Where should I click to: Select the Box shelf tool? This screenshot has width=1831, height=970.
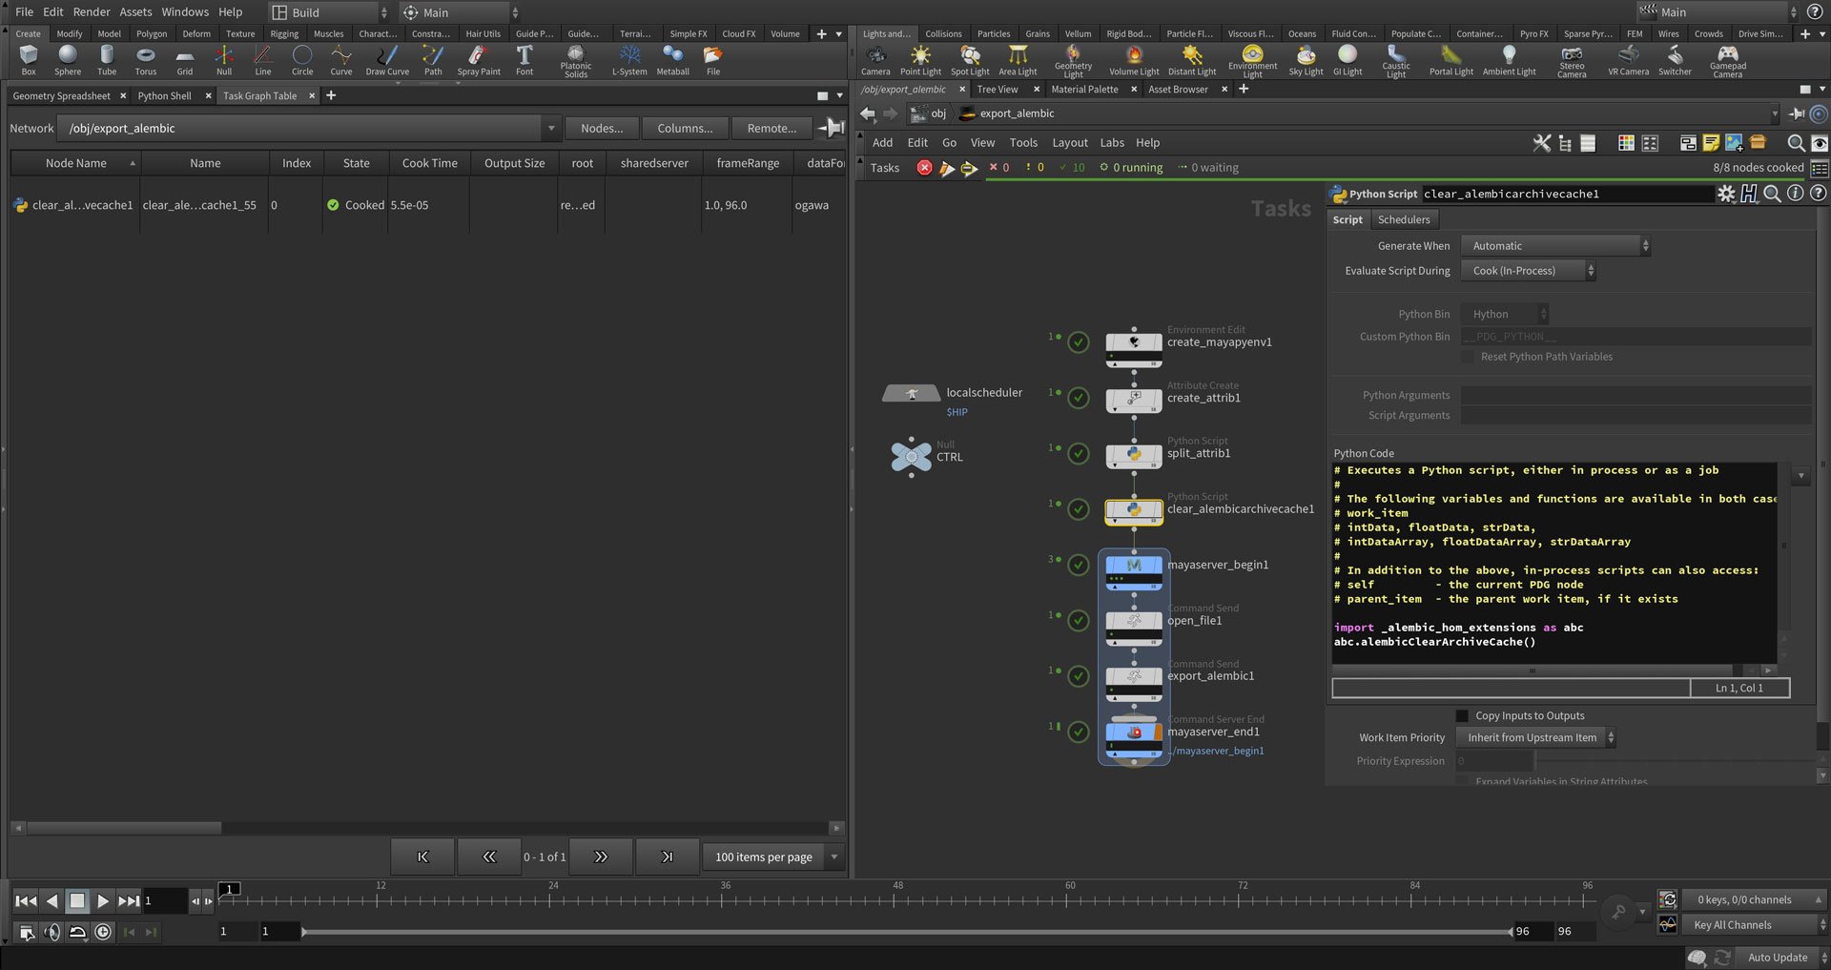[x=29, y=60]
